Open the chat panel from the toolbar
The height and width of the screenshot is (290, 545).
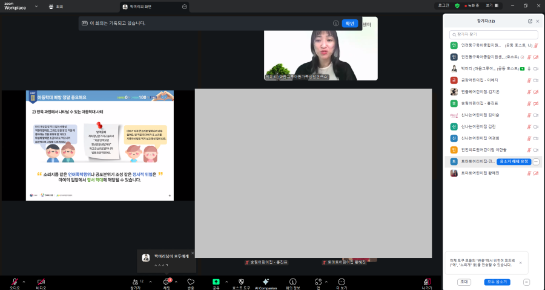[x=167, y=282]
